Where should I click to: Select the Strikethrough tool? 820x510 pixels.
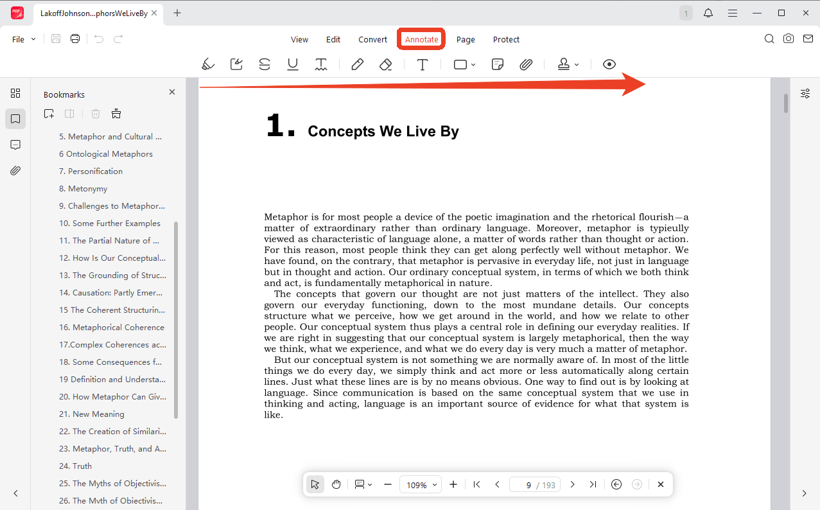[265, 64]
